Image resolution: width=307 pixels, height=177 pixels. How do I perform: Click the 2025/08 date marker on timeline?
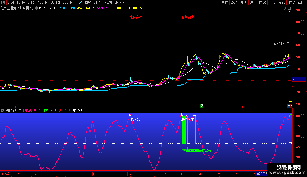pyautogui.click(x=261, y=174)
